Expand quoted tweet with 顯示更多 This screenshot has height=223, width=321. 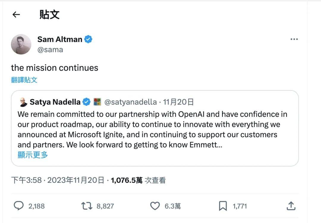(33, 155)
